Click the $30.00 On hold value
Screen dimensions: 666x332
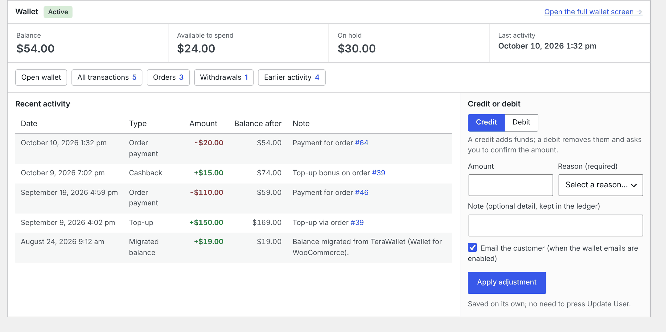pyautogui.click(x=357, y=48)
